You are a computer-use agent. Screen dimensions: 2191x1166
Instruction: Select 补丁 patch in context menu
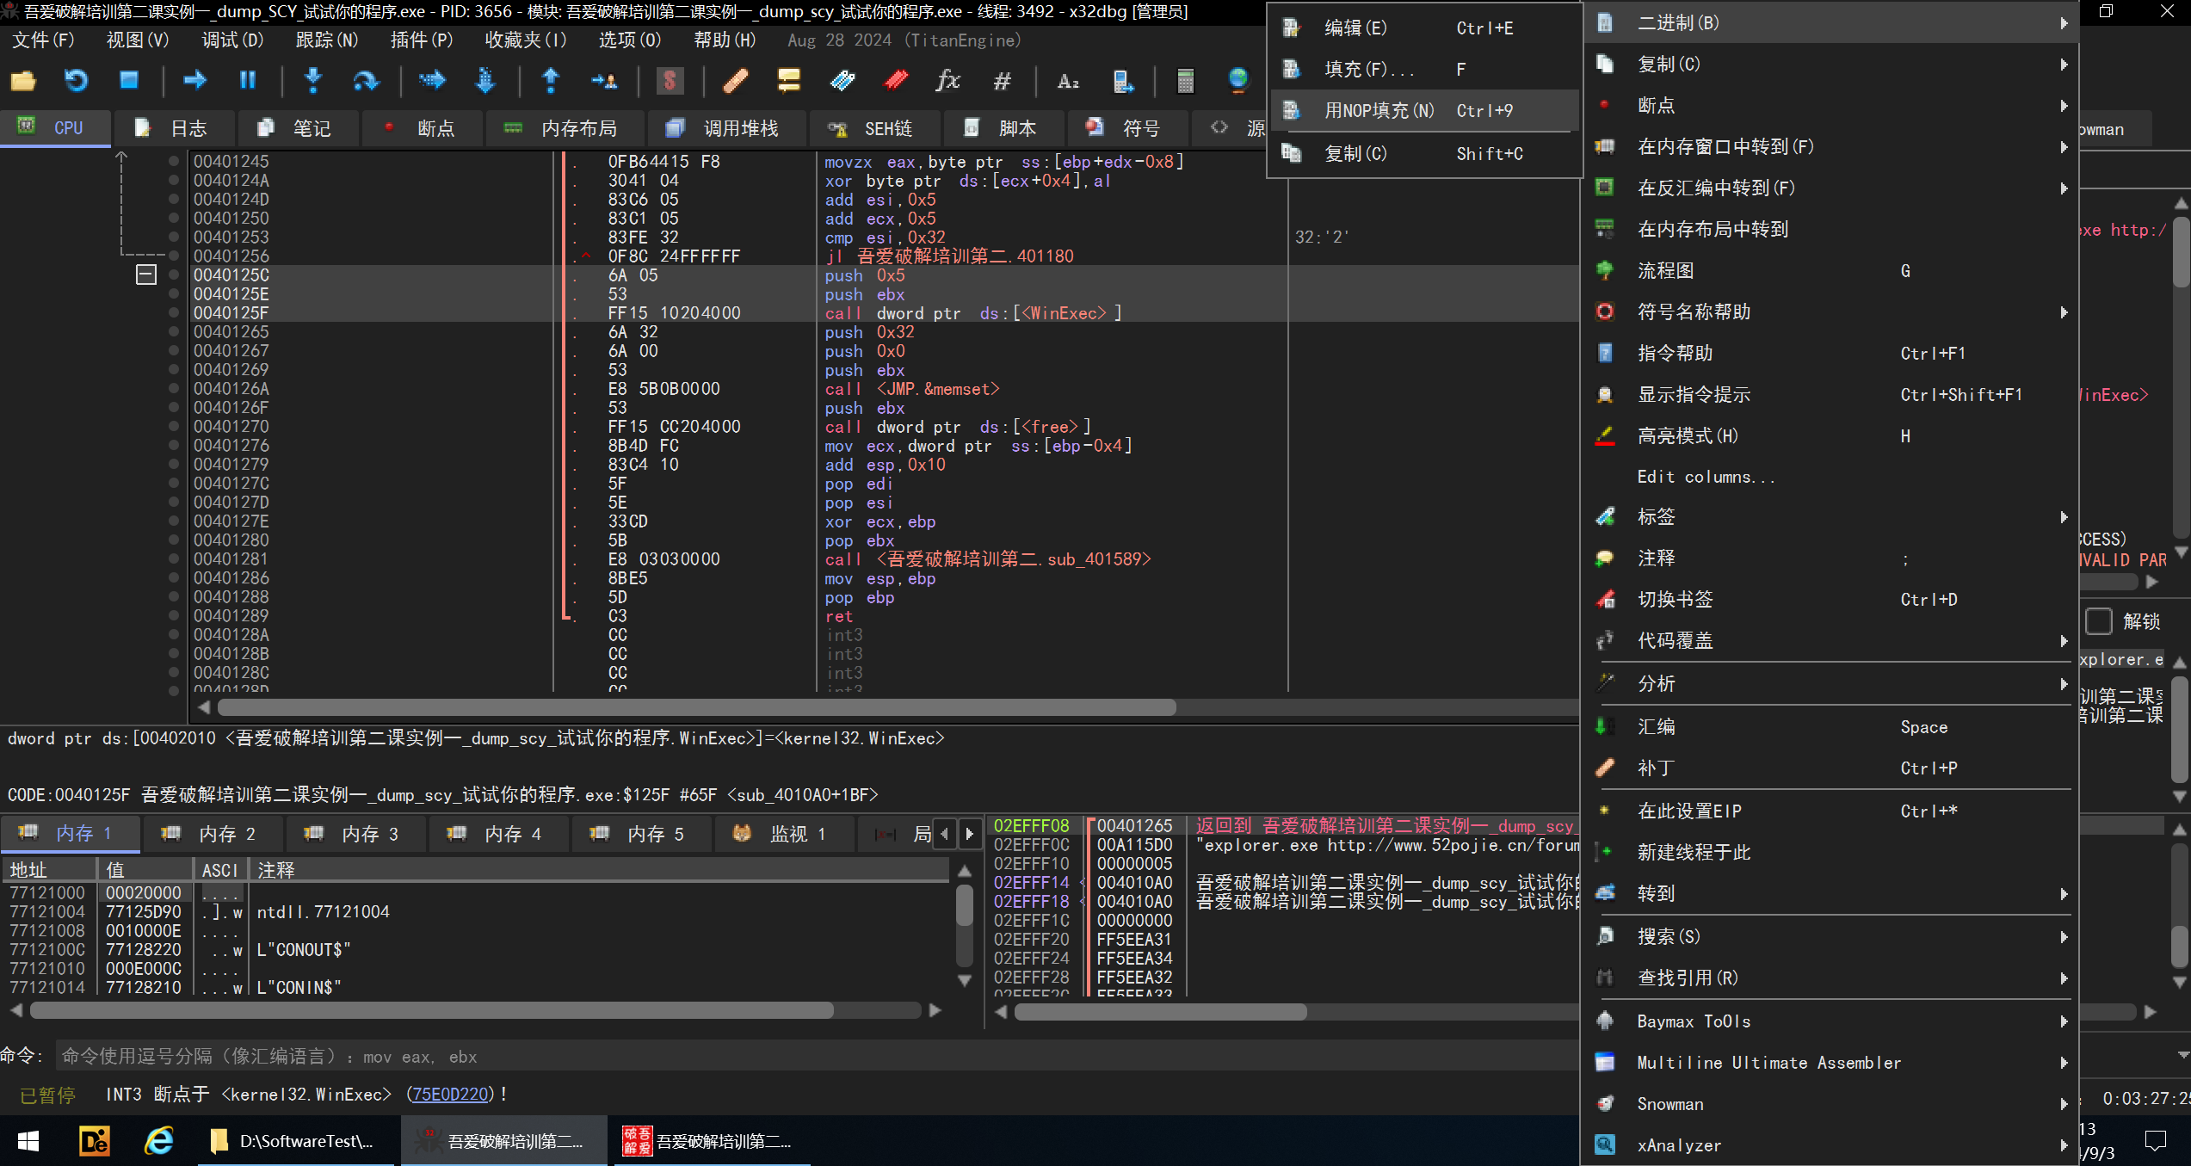pyautogui.click(x=1831, y=768)
